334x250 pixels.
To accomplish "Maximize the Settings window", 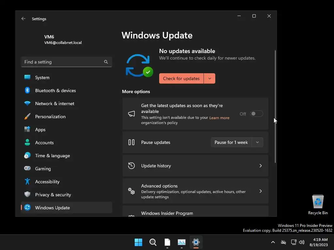I will (x=254, y=16).
